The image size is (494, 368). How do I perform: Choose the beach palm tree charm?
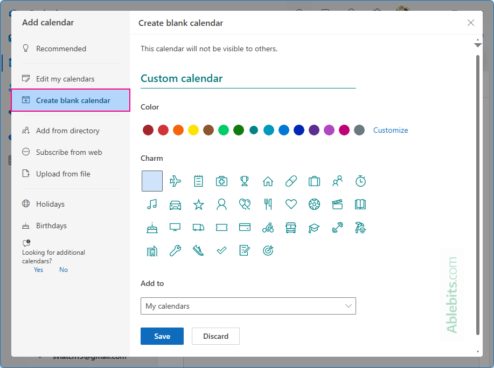coord(360,228)
